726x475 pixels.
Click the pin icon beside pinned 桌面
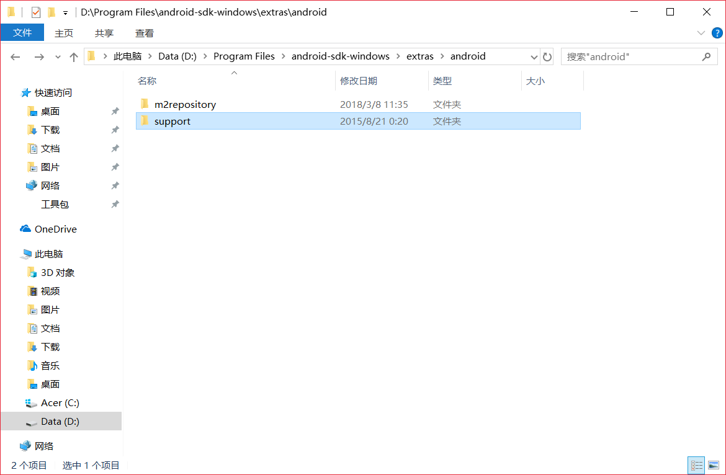(x=115, y=112)
